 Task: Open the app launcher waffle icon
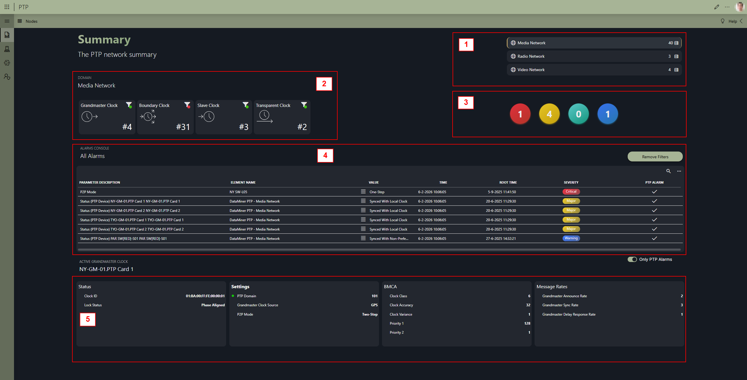click(7, 7)
